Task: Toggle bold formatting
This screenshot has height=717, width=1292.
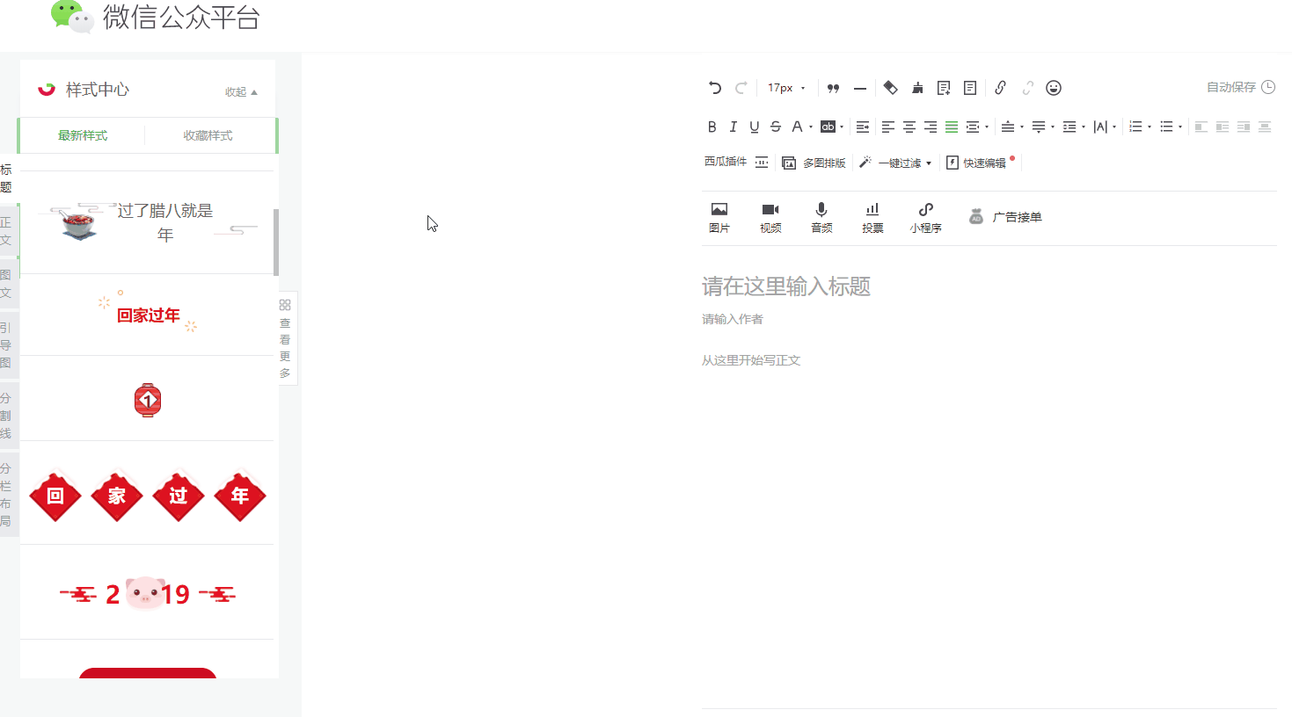Action: coord(712,127)
